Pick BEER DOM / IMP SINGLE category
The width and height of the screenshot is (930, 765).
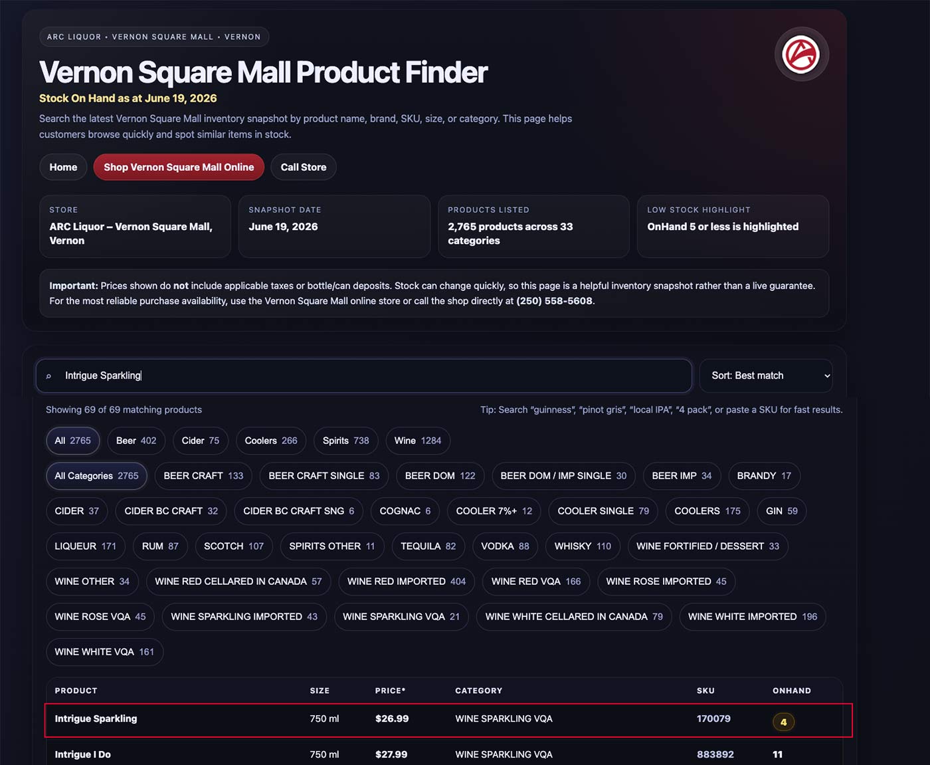tap(563, 476)
